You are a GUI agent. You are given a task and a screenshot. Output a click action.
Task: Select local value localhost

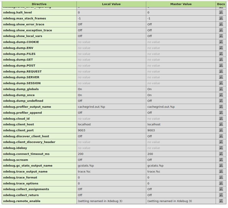[x=84, y=125]
